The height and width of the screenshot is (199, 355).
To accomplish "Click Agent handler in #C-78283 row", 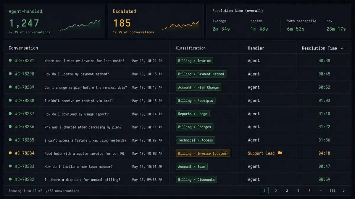I will [254, 166].
